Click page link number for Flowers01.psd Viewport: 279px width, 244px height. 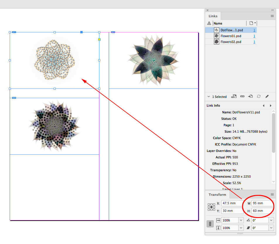click(254, 36)
